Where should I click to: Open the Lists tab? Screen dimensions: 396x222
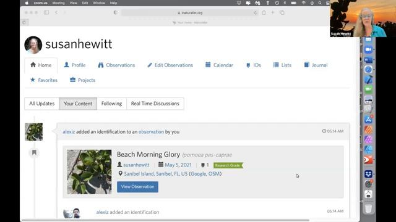[x=282, y=65]
